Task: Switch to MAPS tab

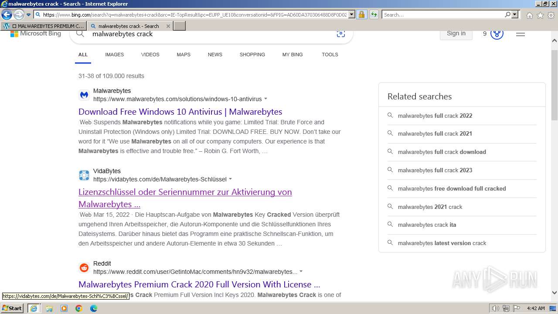Action: (x=184, y=55)
